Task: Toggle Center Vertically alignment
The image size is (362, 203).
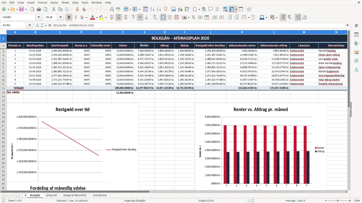Action: click(140, 17)
